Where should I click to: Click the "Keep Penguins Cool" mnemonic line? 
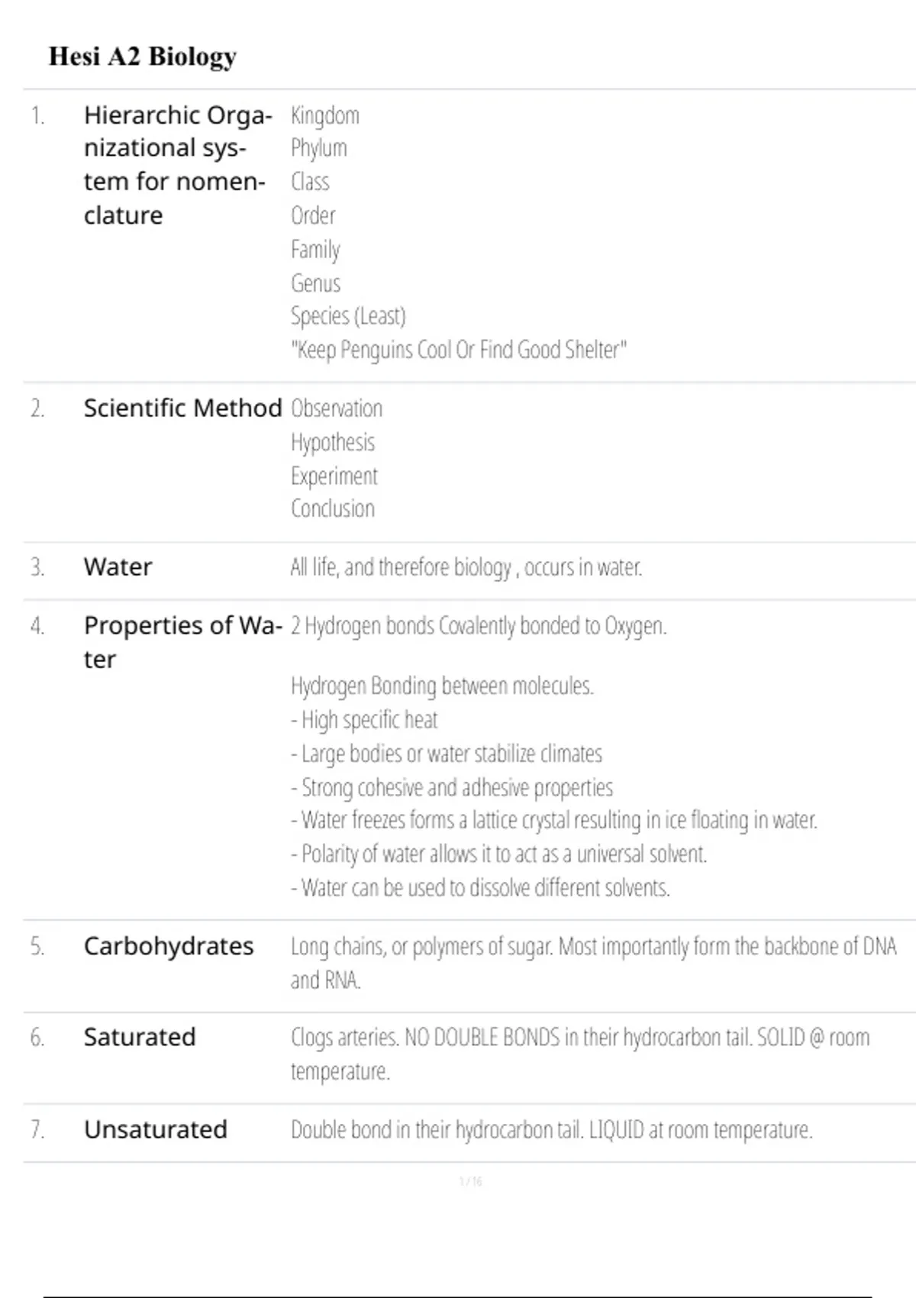(459, 350)
